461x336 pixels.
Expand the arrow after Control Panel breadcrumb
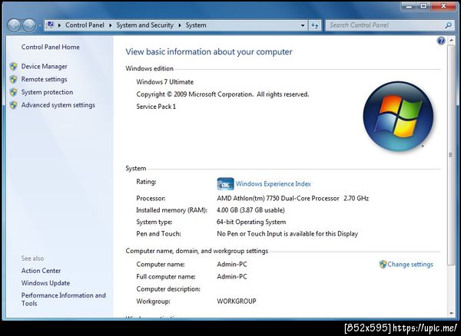111,25
